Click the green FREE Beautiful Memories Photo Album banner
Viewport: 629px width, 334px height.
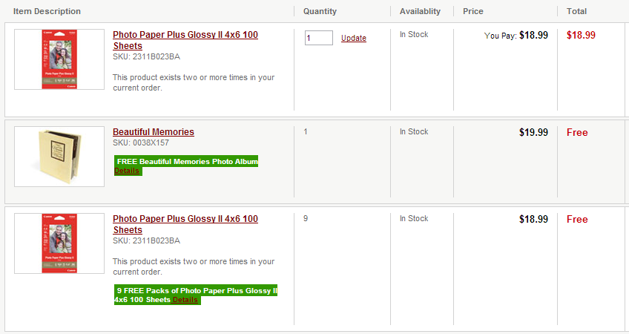pyautogui.click(x=187, y=161)
